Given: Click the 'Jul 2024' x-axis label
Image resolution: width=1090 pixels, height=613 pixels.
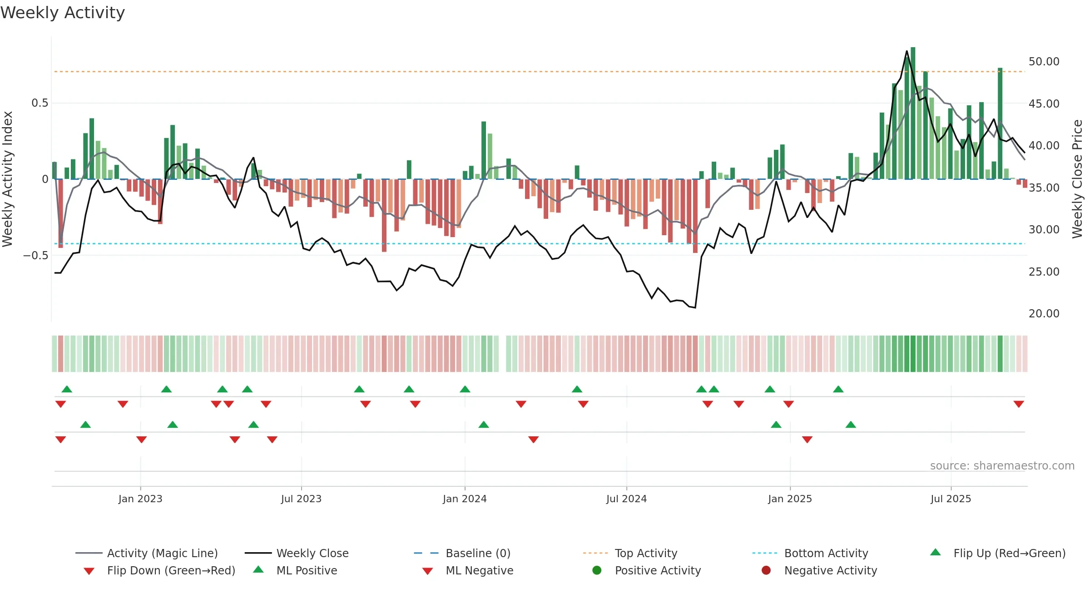Looking at the screenshot, I should (626, 499).
